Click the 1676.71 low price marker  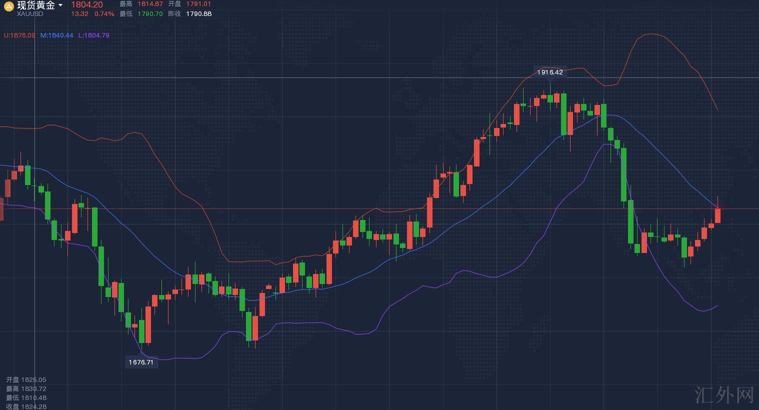pos(141,362)
